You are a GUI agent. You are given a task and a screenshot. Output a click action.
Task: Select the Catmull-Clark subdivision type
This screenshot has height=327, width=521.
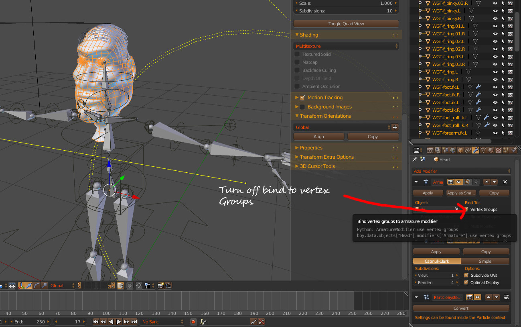coord(436,261)
